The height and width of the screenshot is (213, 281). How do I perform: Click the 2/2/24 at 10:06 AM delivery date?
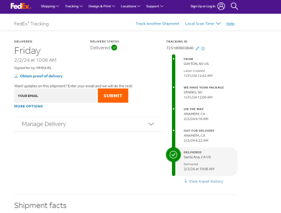pyautogui.click(x=35, y=60)
